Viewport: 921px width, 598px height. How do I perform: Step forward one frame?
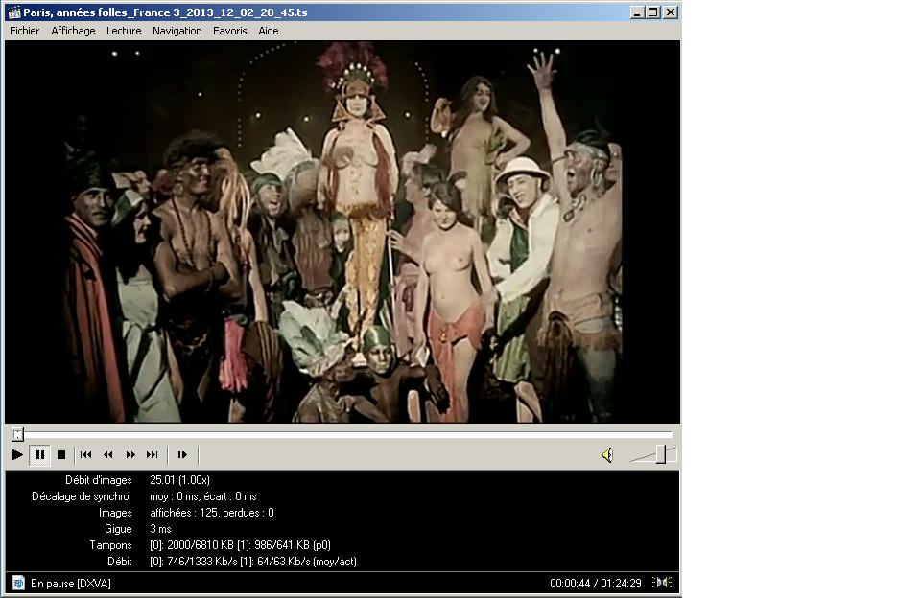(x=182, y=455)
